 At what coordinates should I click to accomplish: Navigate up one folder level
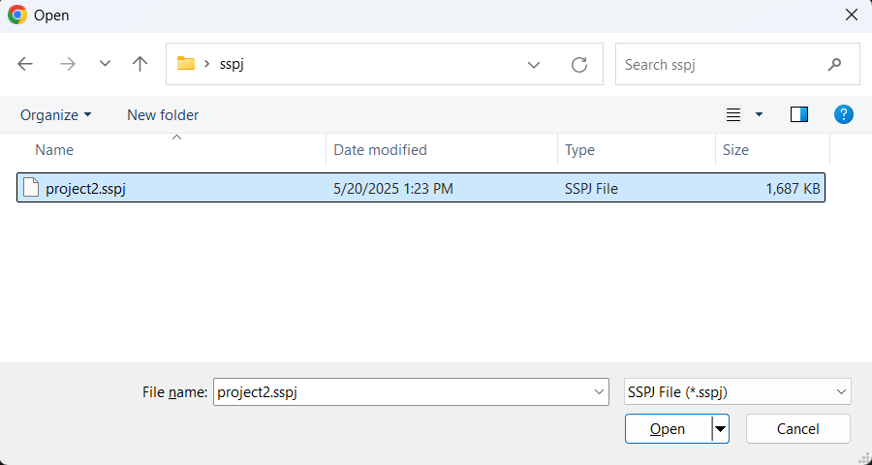tap(140, 64)
